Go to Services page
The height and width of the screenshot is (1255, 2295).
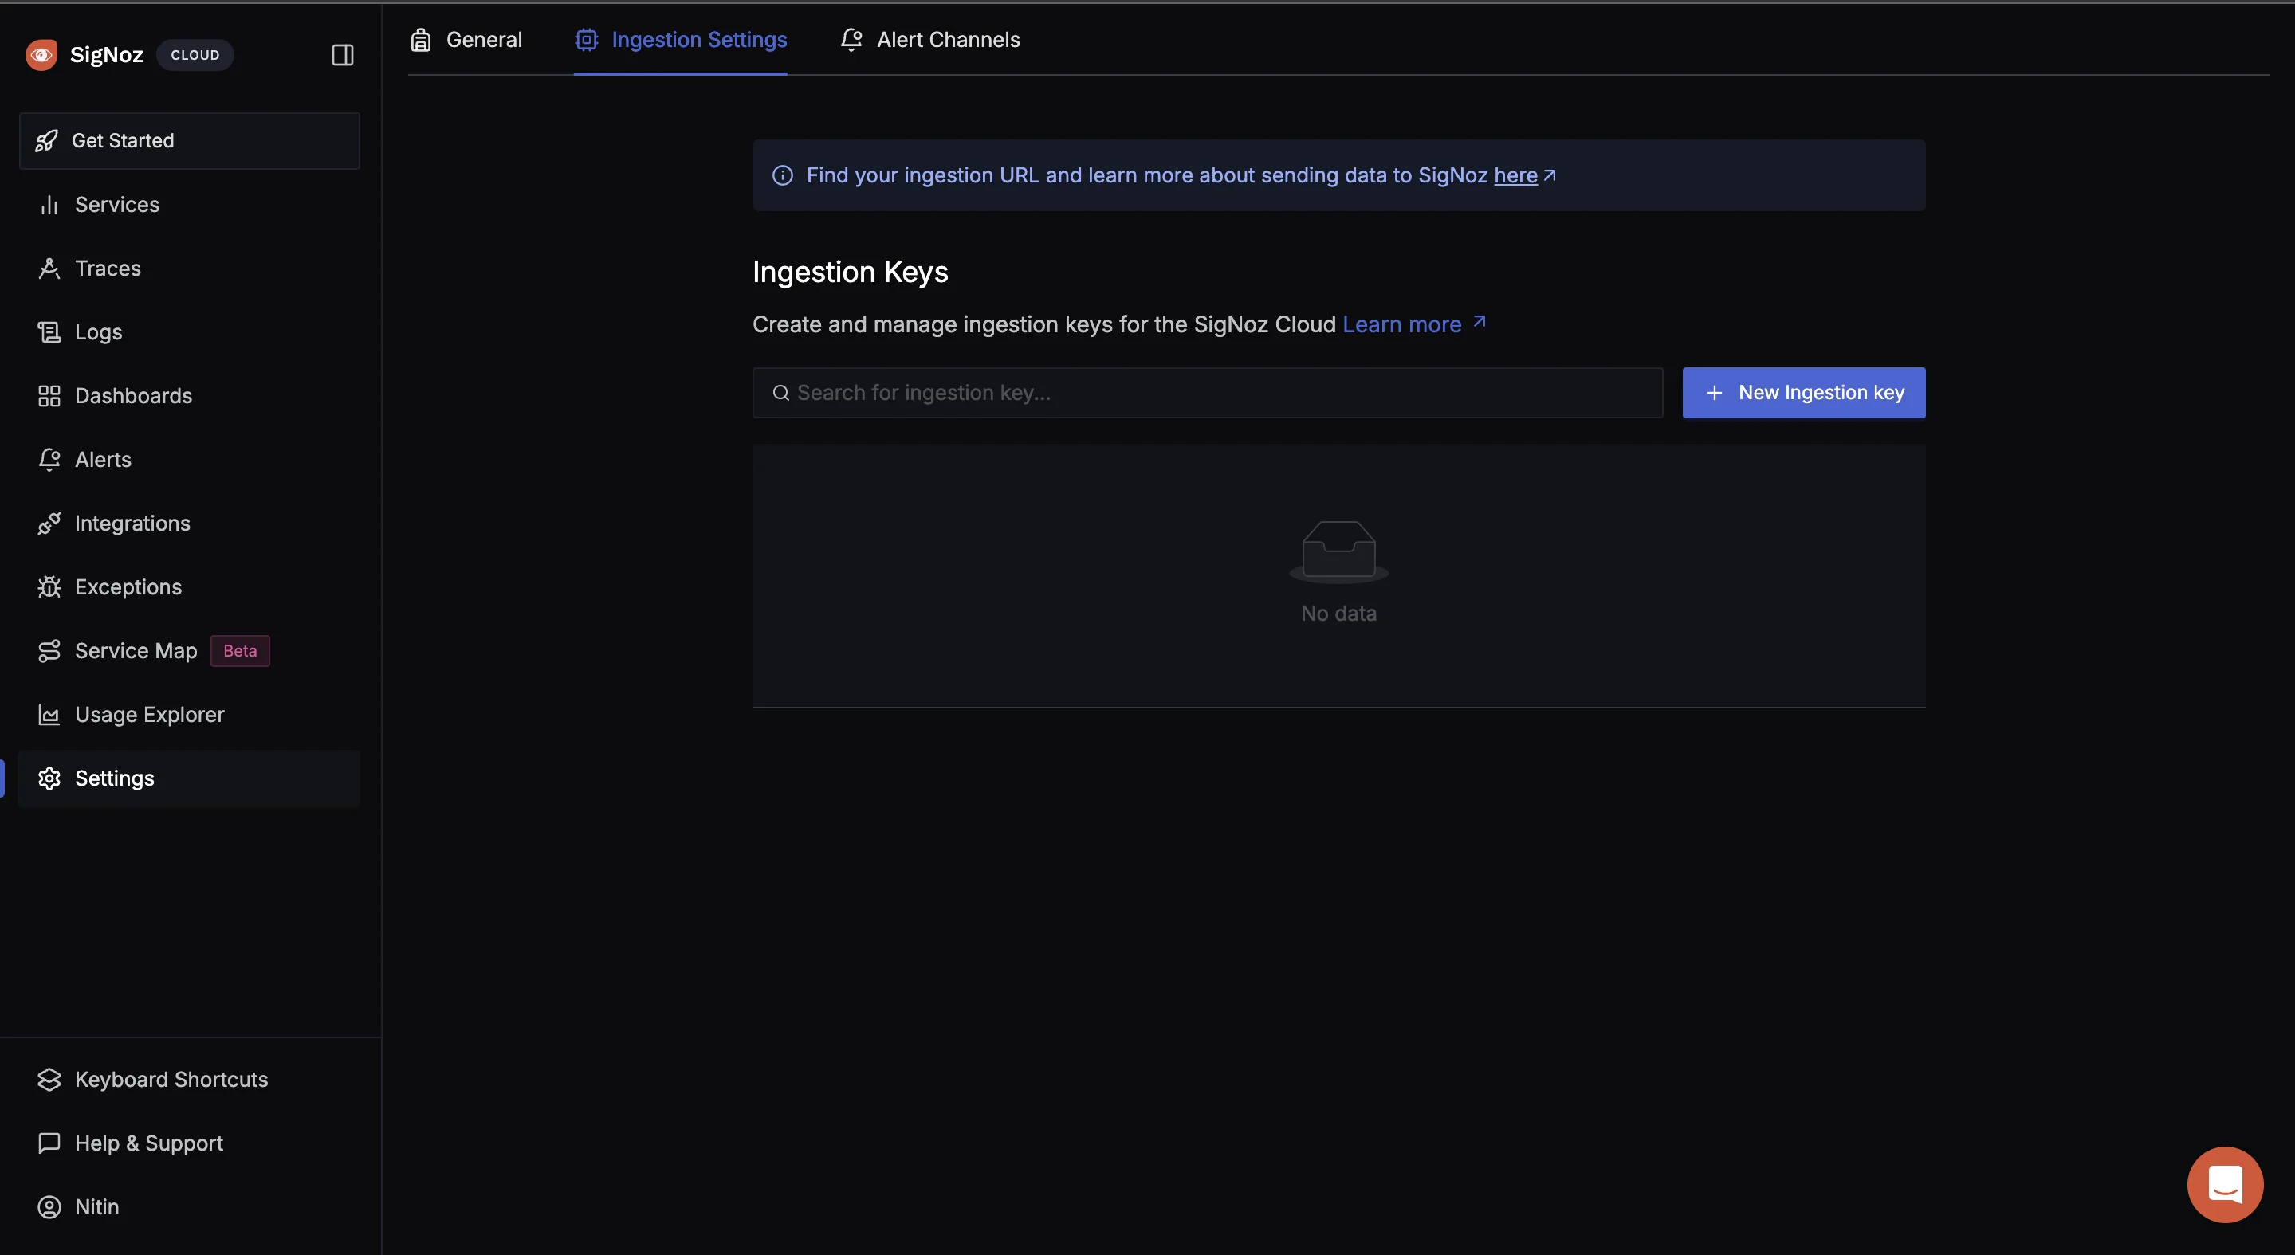coord(190,205)
